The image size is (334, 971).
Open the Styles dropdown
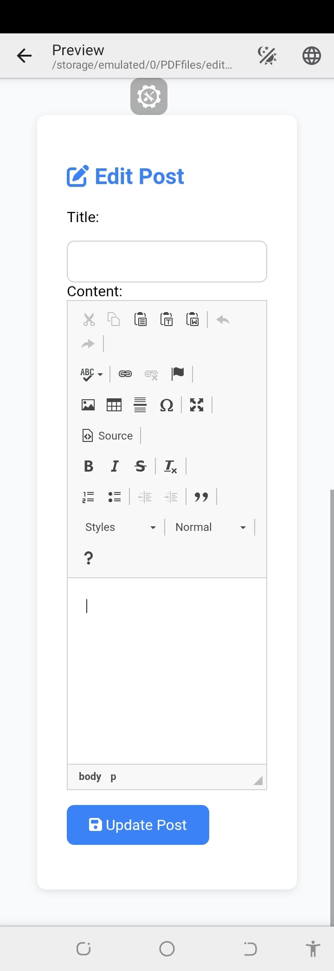point(120,527)
